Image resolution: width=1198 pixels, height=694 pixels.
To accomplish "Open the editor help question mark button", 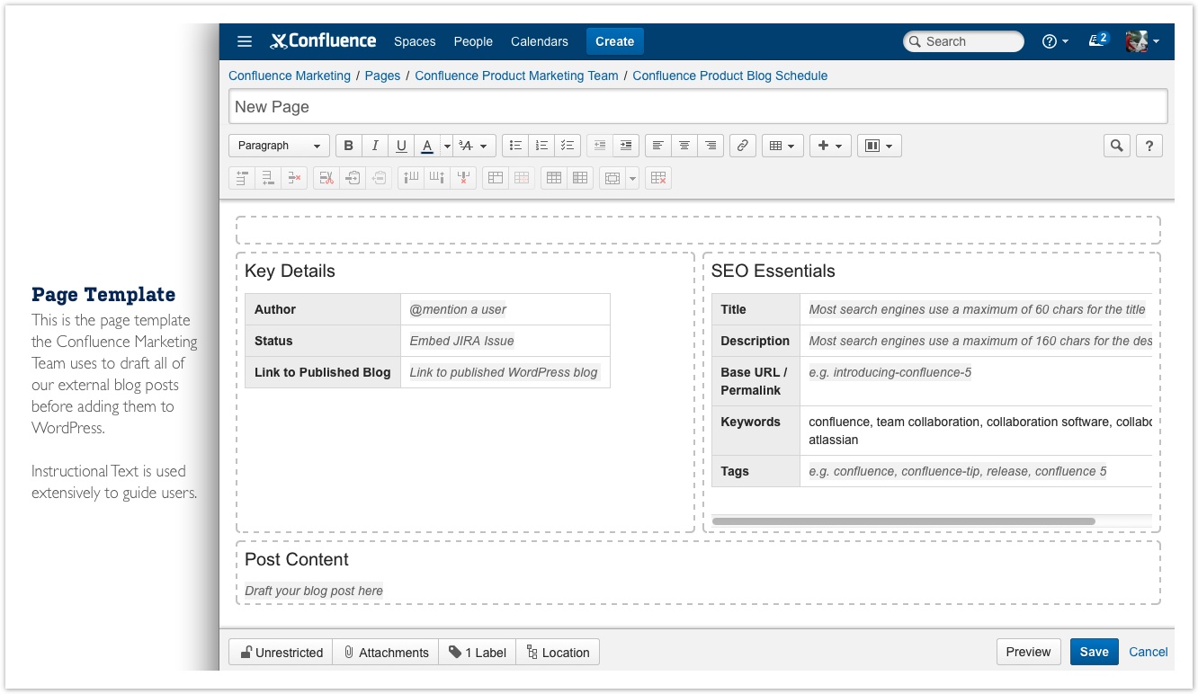I will [1149, 146].
